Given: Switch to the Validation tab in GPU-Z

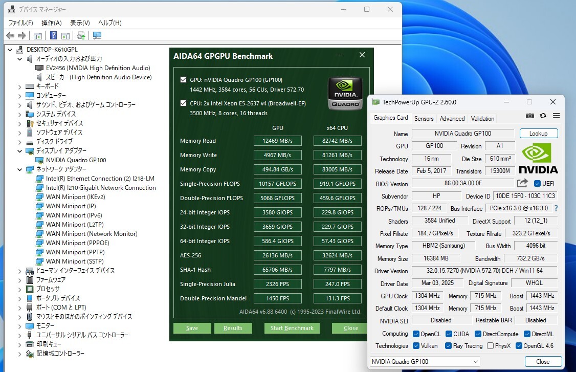Looking at the screenshot, I should pyautogui.click(x=482, y=118).
